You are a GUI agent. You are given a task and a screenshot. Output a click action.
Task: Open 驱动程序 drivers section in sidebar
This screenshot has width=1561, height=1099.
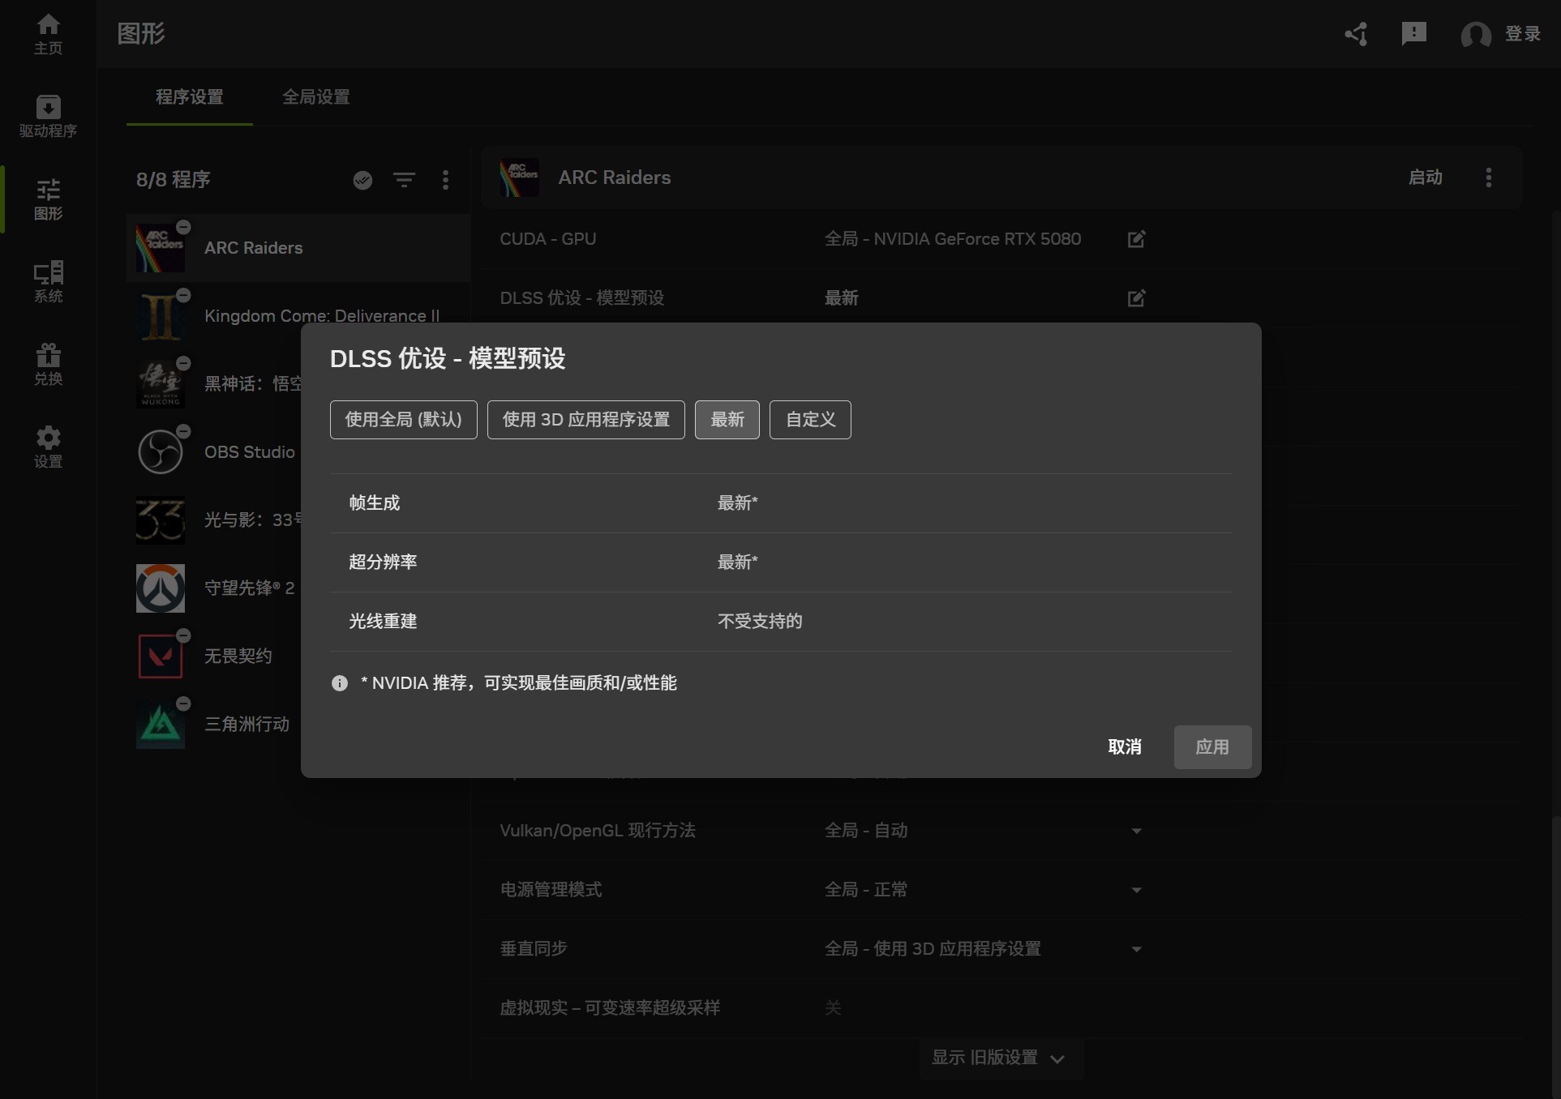(48, 116)
